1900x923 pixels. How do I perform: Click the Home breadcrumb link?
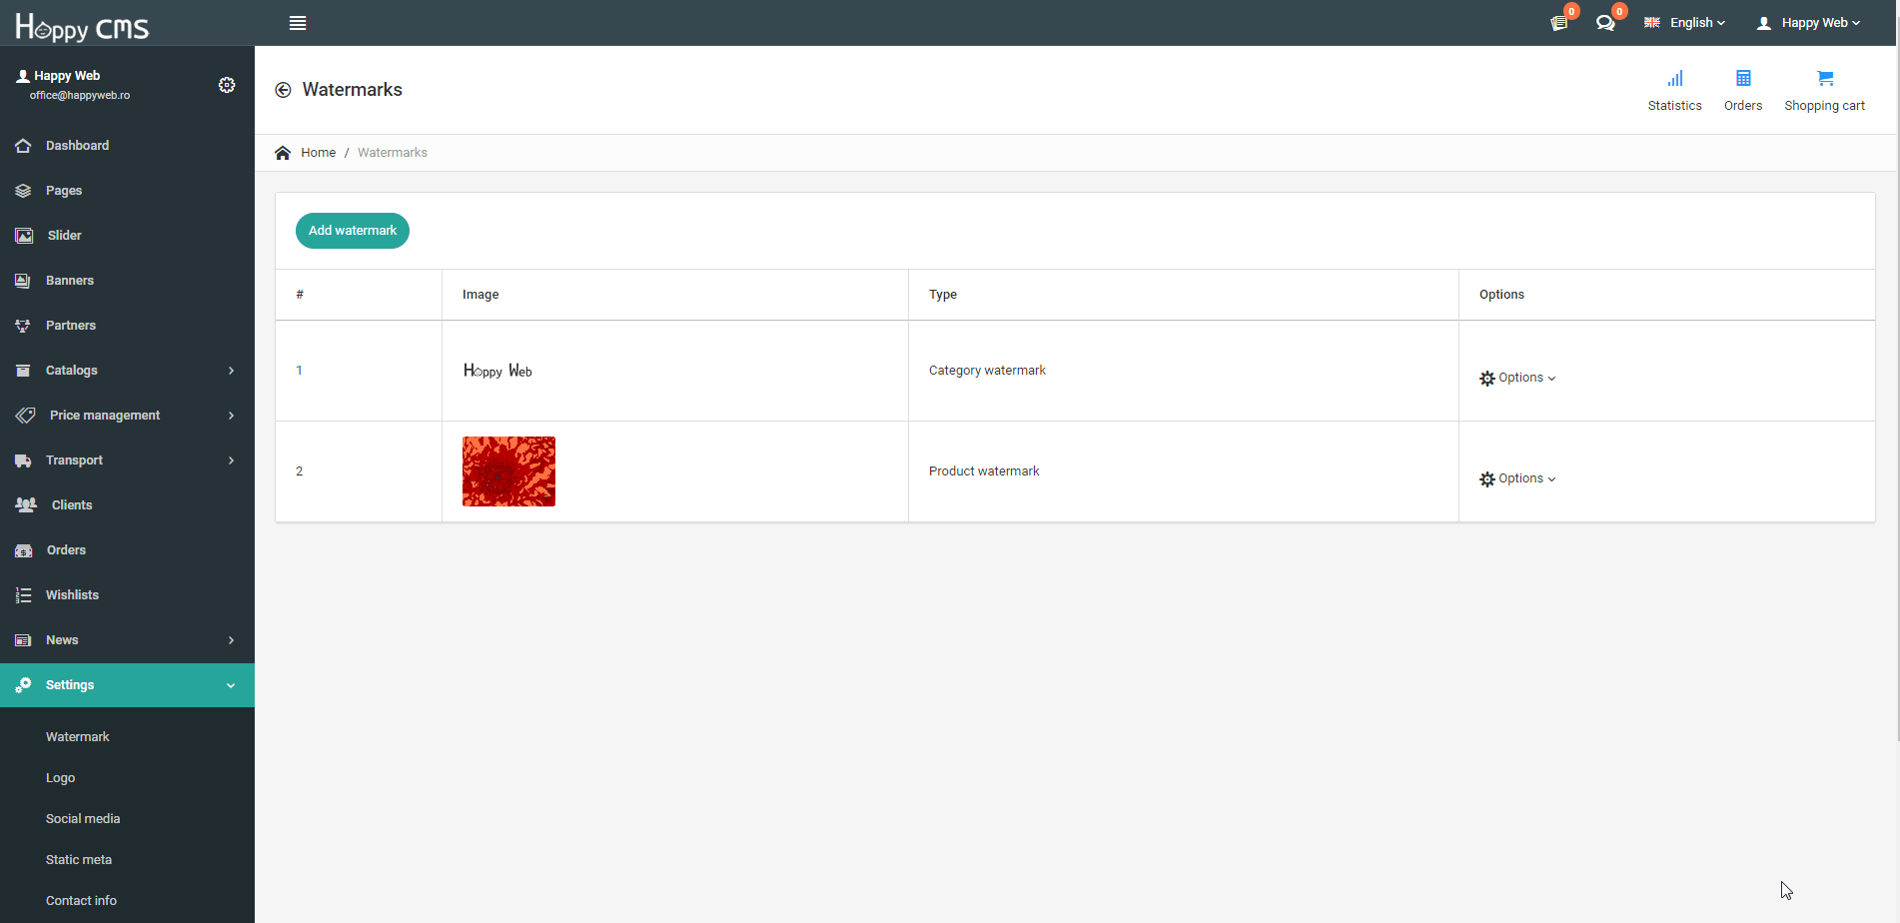pos(318,153)
